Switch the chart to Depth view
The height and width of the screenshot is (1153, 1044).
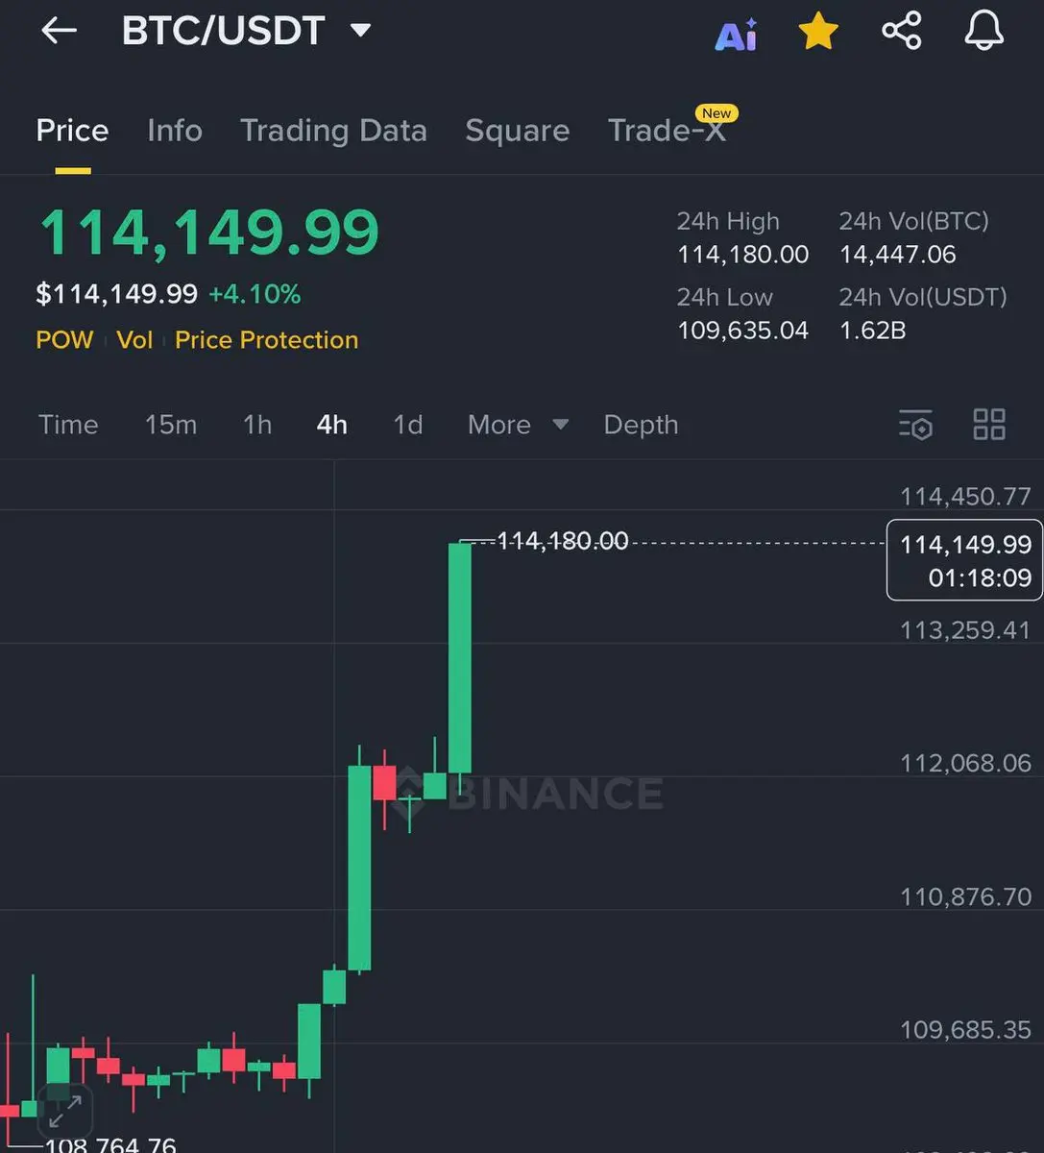coord(641,425)
